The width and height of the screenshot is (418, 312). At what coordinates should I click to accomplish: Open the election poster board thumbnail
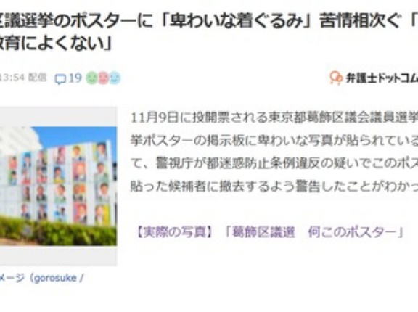tap(58, 186)
